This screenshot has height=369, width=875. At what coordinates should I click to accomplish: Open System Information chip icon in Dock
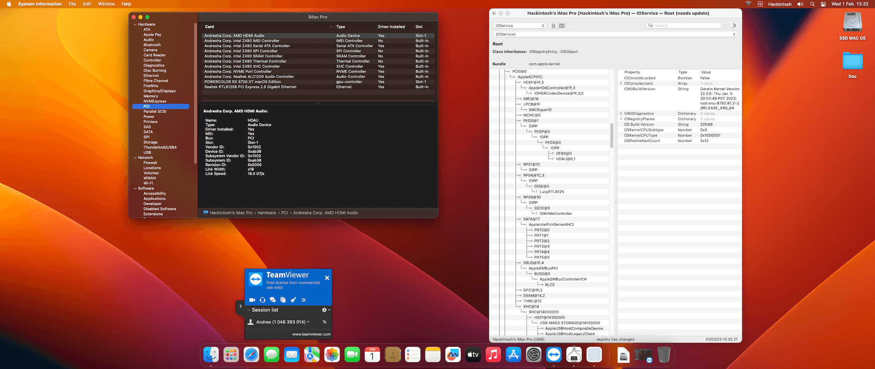coord(574,354)
